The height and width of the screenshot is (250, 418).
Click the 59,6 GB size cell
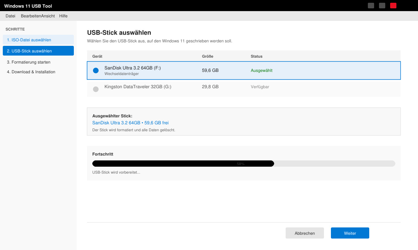pos(210,70)
